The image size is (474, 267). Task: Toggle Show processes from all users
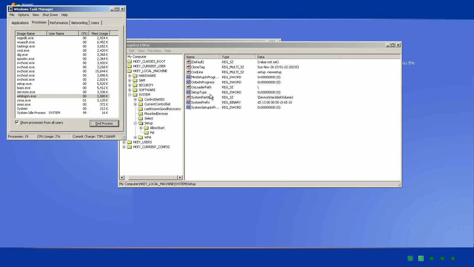(17, 122)
